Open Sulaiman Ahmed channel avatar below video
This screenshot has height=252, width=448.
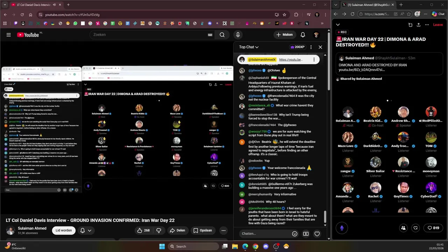[x=10, y=230]
